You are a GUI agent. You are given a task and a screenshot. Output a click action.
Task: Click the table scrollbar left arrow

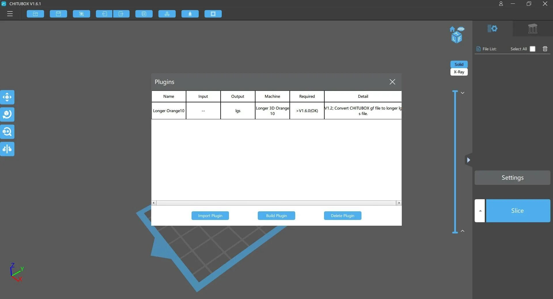154,203
